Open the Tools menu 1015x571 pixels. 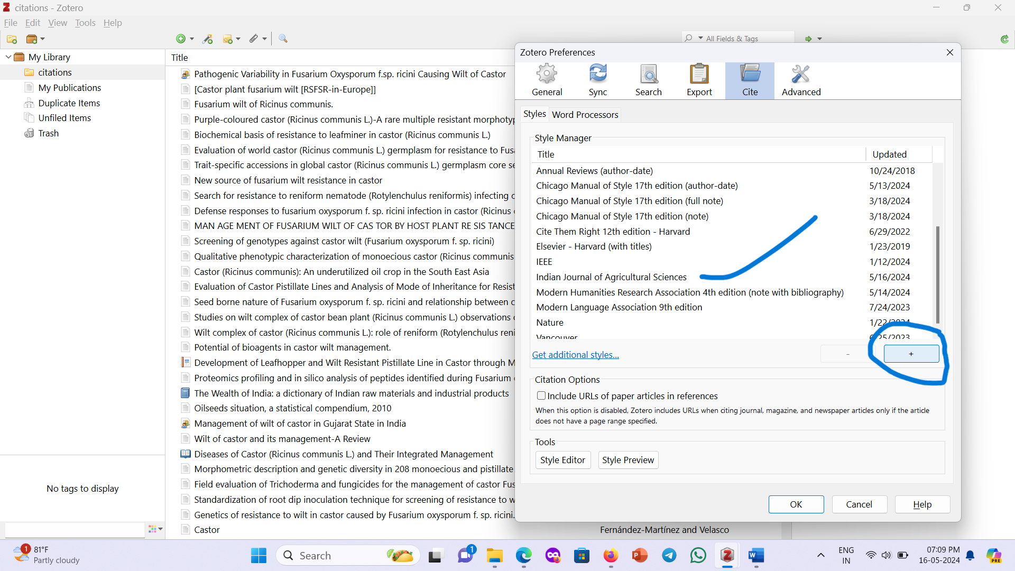[85, 23]
